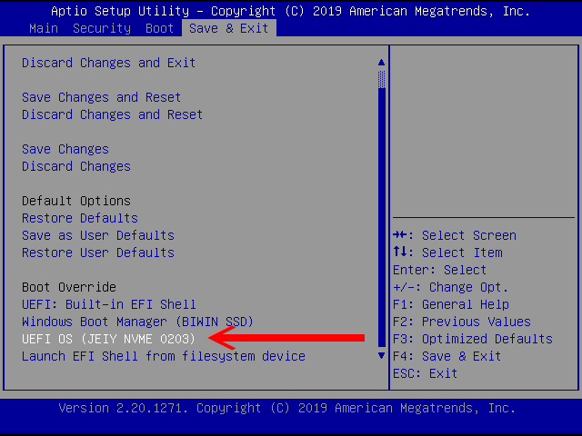Open the Main tab
The height and width of the screenshot is (436, 582).
[44, 28]
